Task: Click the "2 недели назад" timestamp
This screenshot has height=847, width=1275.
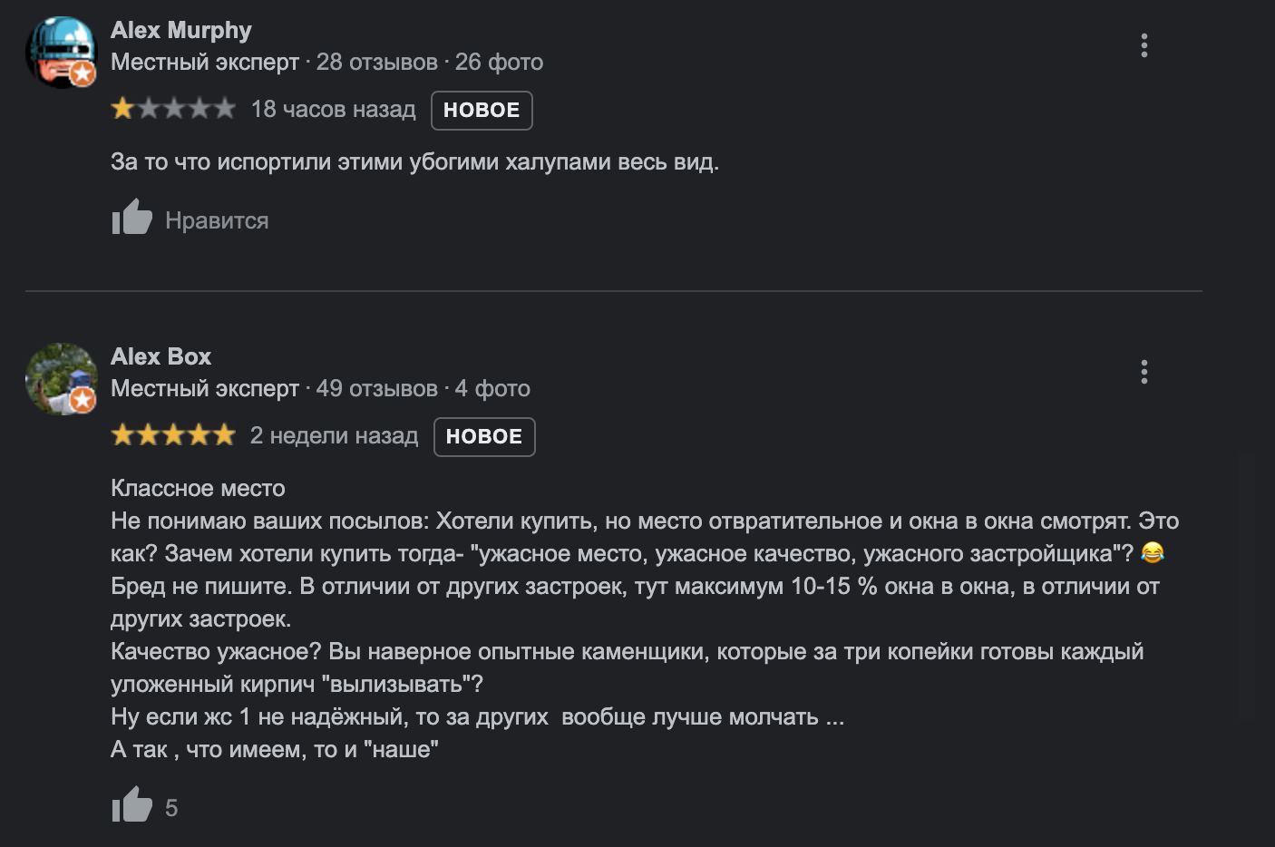Action: coord(334,436)
